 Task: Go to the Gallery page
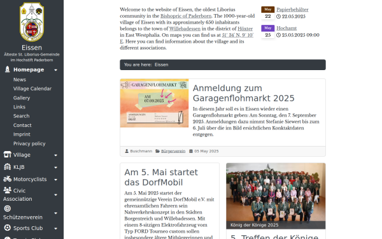click(22, 98)
